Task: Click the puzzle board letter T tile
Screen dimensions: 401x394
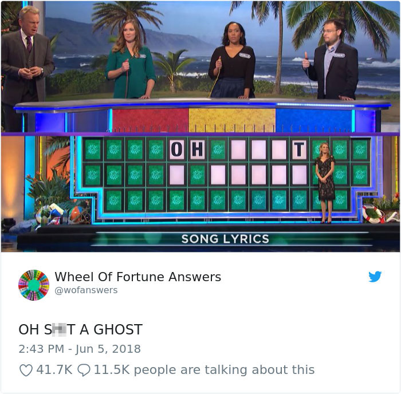Action: coord(299,149)
